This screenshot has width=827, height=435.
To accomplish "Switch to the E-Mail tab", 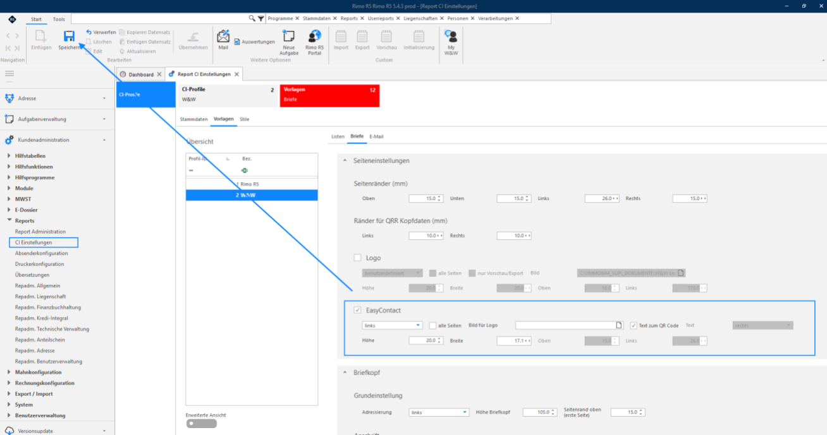I will [377, 136].
